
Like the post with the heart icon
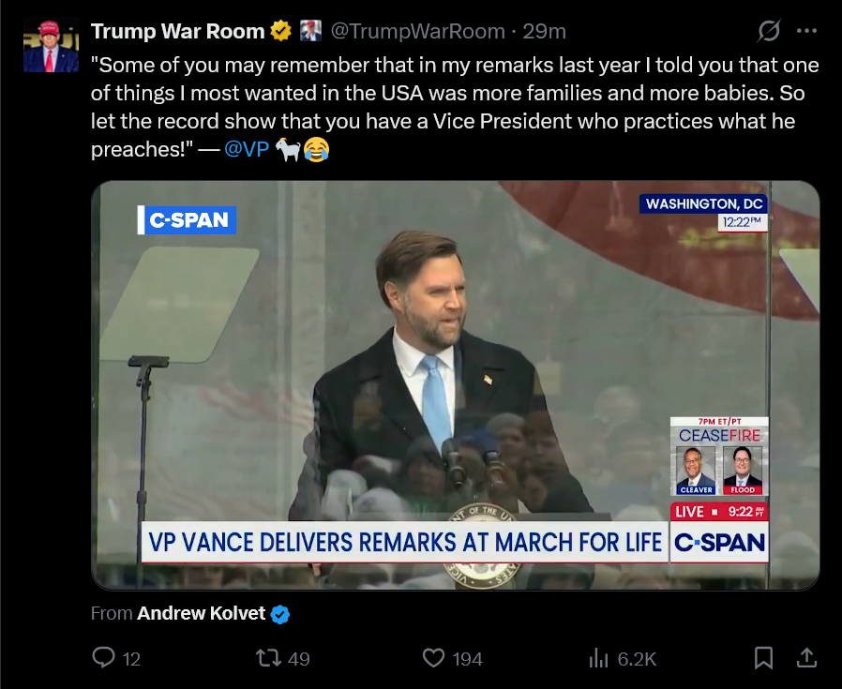tap(433, 658)
